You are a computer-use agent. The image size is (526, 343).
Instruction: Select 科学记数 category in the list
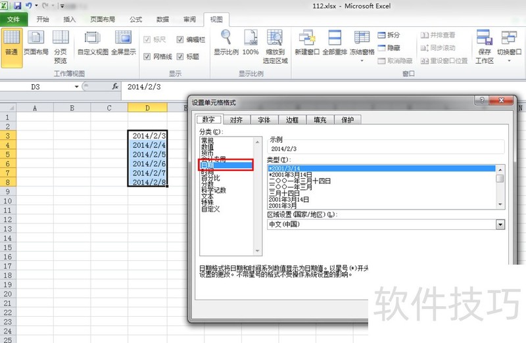click(x=214, y=190)
